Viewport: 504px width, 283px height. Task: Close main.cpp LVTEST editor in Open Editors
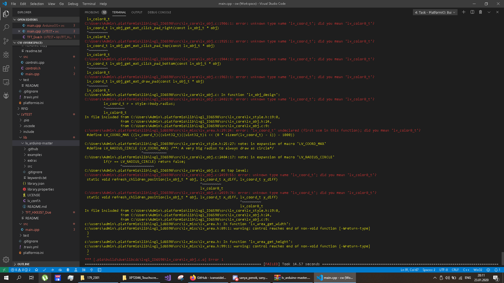tap(19, 31)
